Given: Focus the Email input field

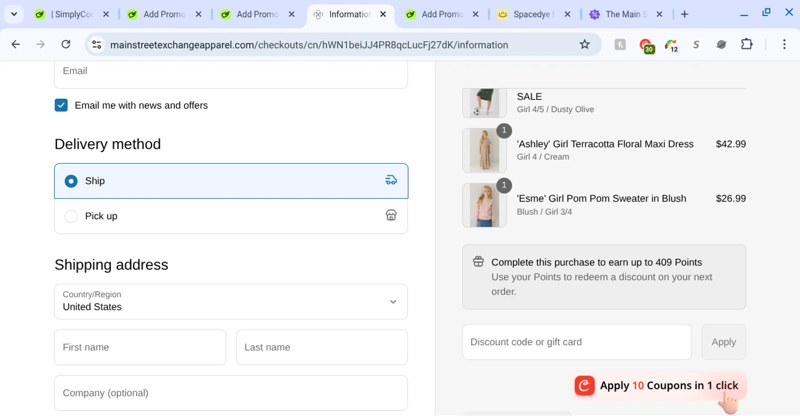Looking at the screenshot, I should [x=231, y=74].
